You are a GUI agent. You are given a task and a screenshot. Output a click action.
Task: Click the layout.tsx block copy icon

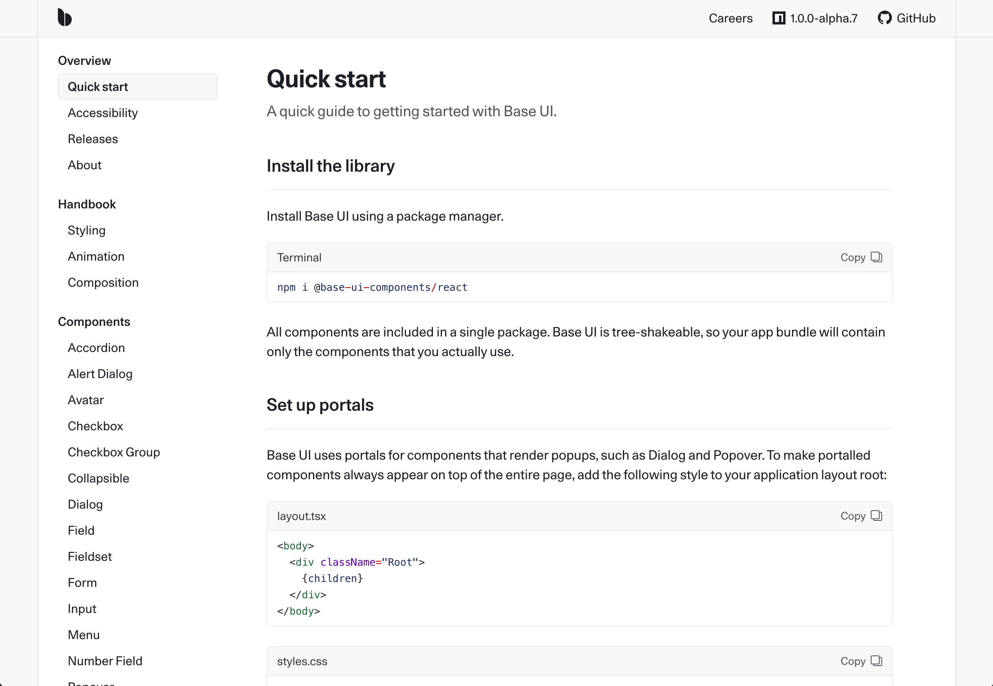click(x=876, y=516)
